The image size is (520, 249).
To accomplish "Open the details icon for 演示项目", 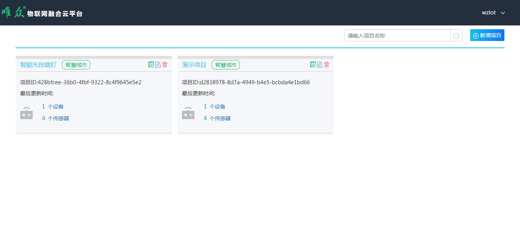I will 313,65.
